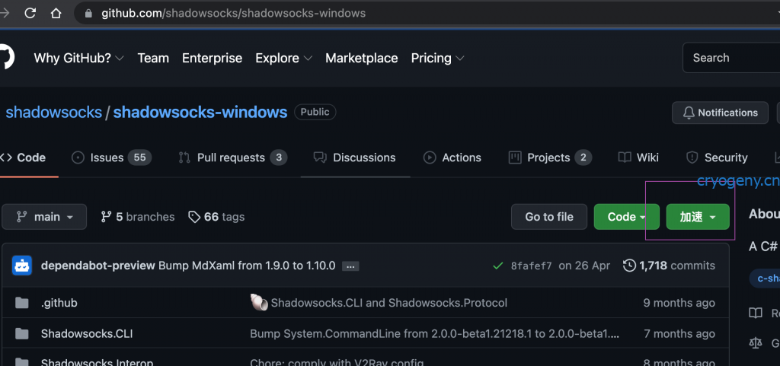This screenshot has height=366, width=780.
Task: Open the Explore navigation menu
Action: click(x=283, y=58)
